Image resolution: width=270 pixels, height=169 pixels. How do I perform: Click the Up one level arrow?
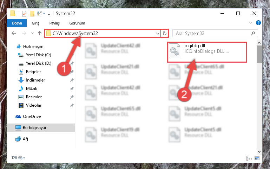click(40, 33)
